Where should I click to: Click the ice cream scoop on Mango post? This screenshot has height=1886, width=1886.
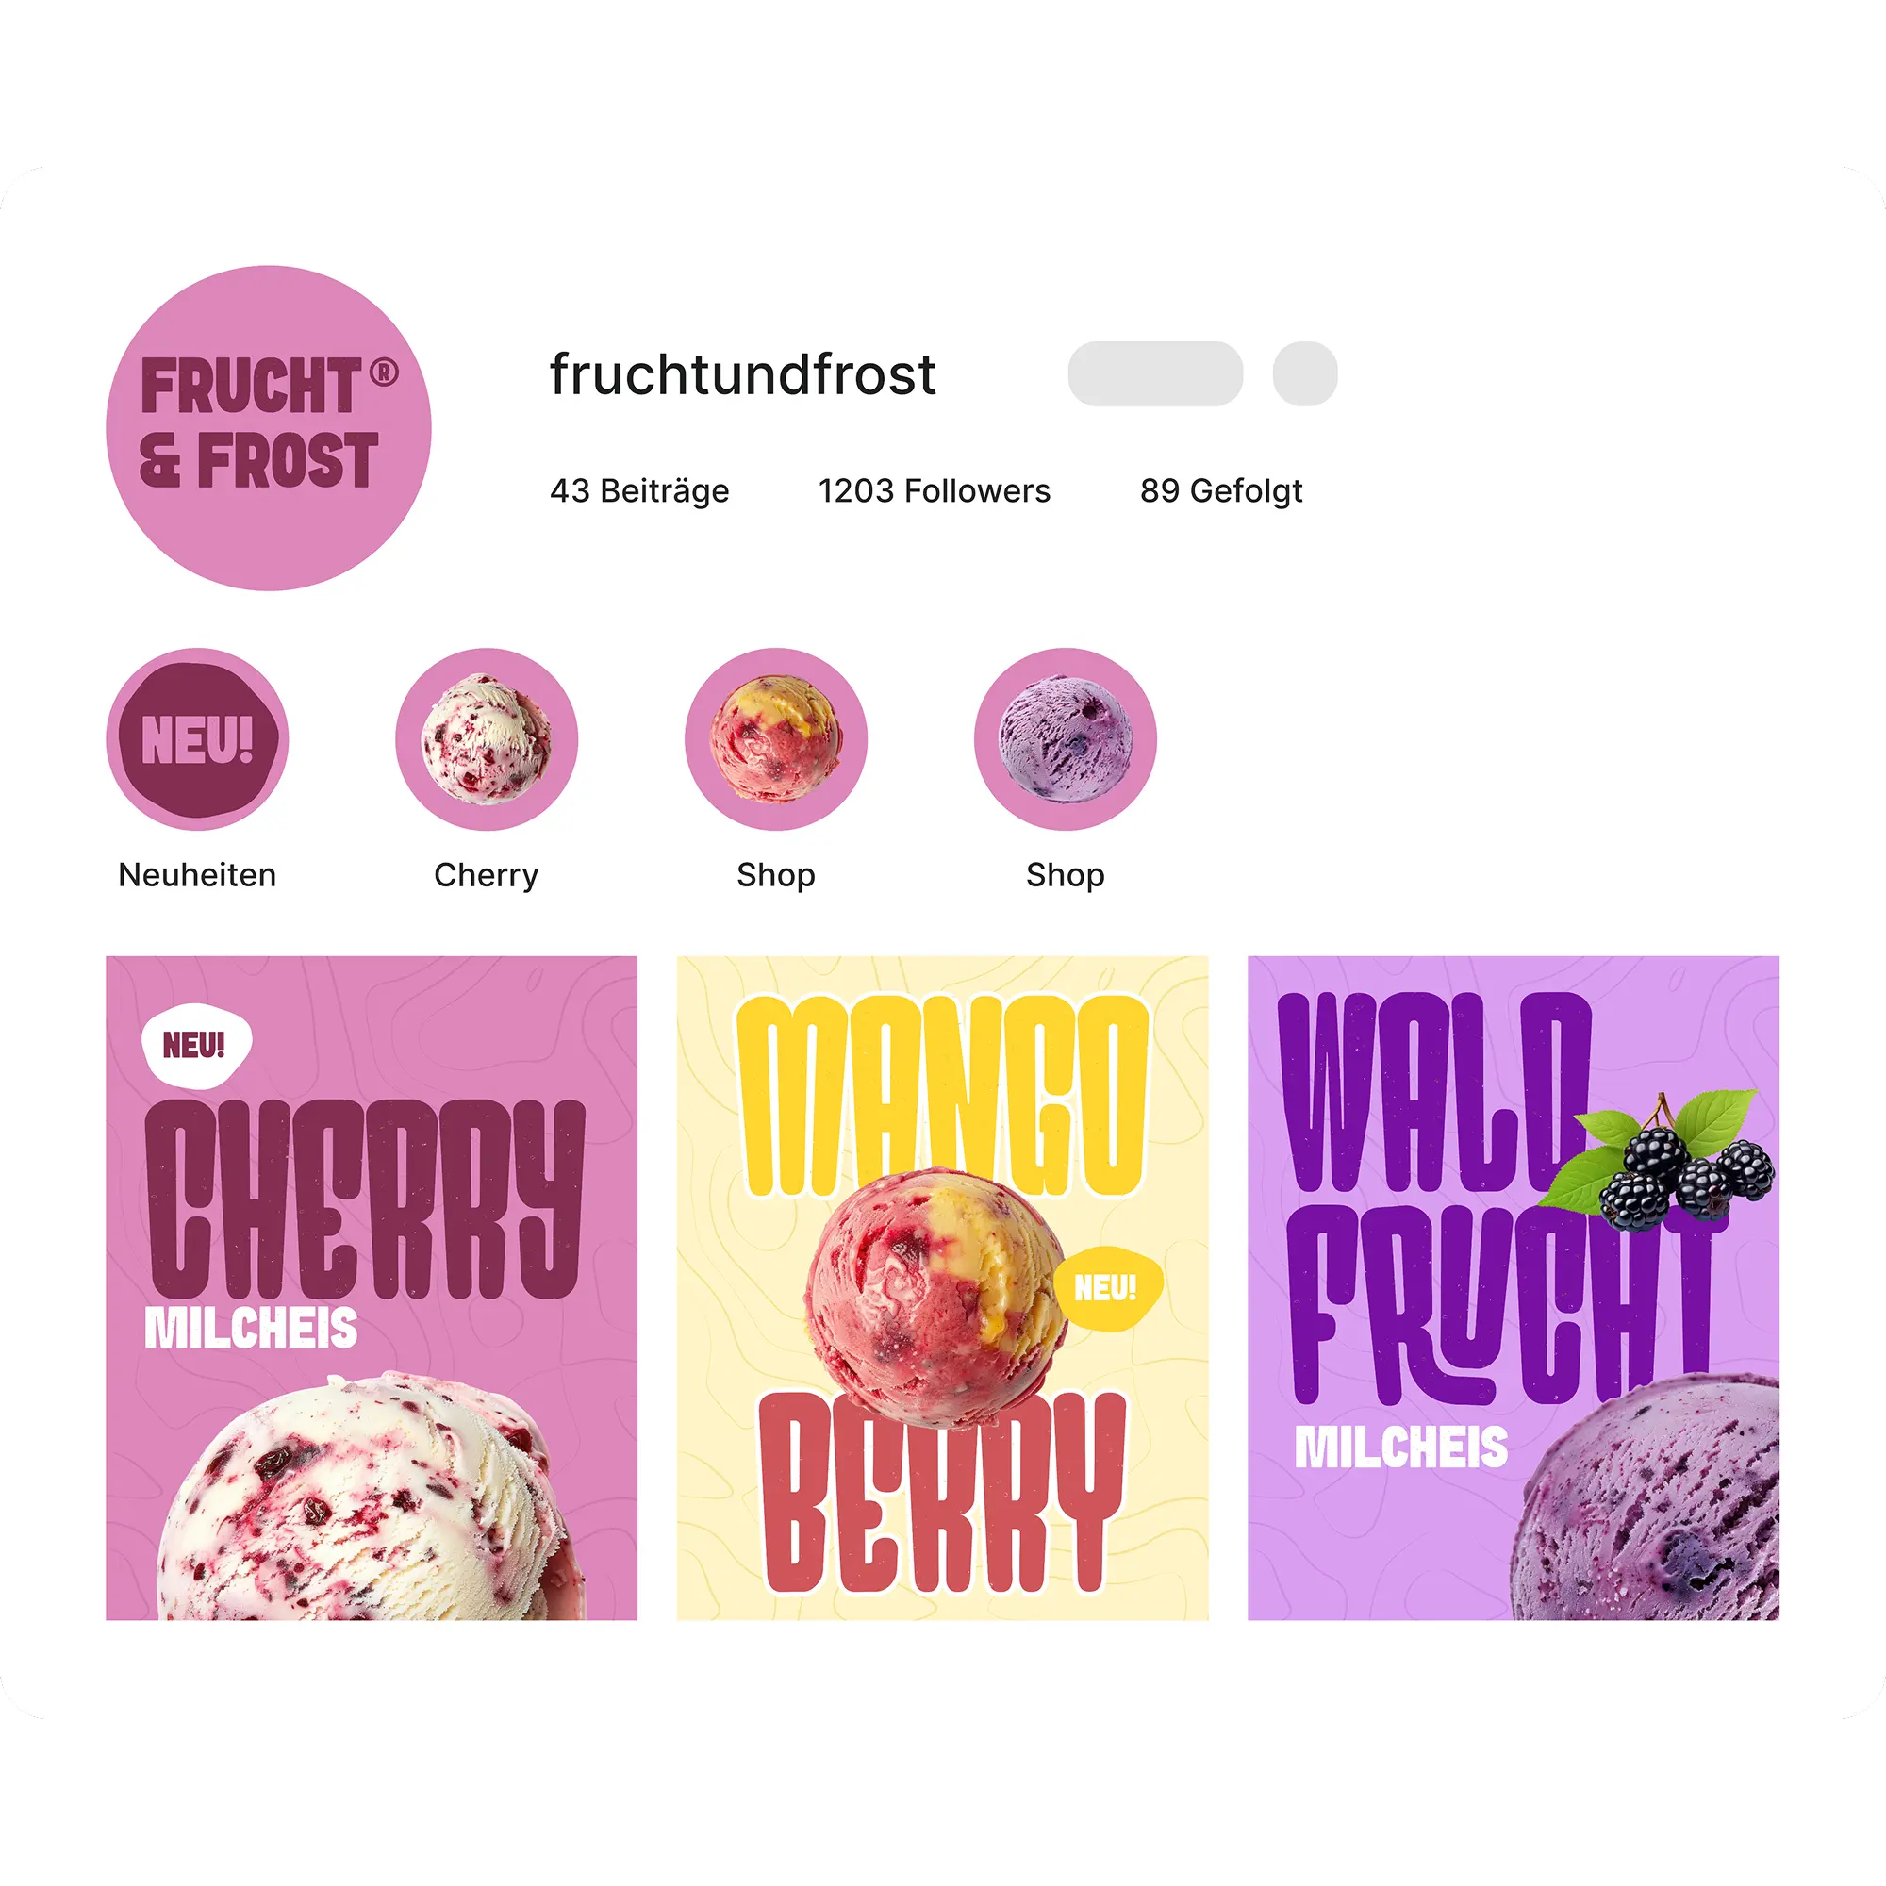coord(935,1297)
